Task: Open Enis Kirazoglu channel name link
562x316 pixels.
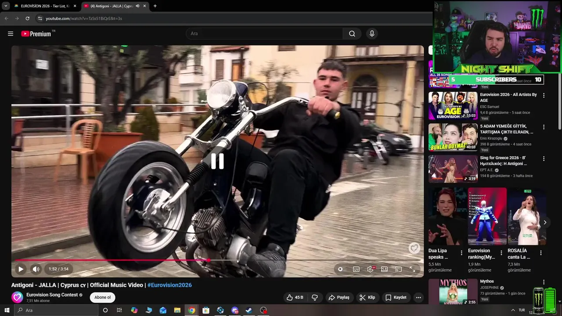Action: point(491,138)
